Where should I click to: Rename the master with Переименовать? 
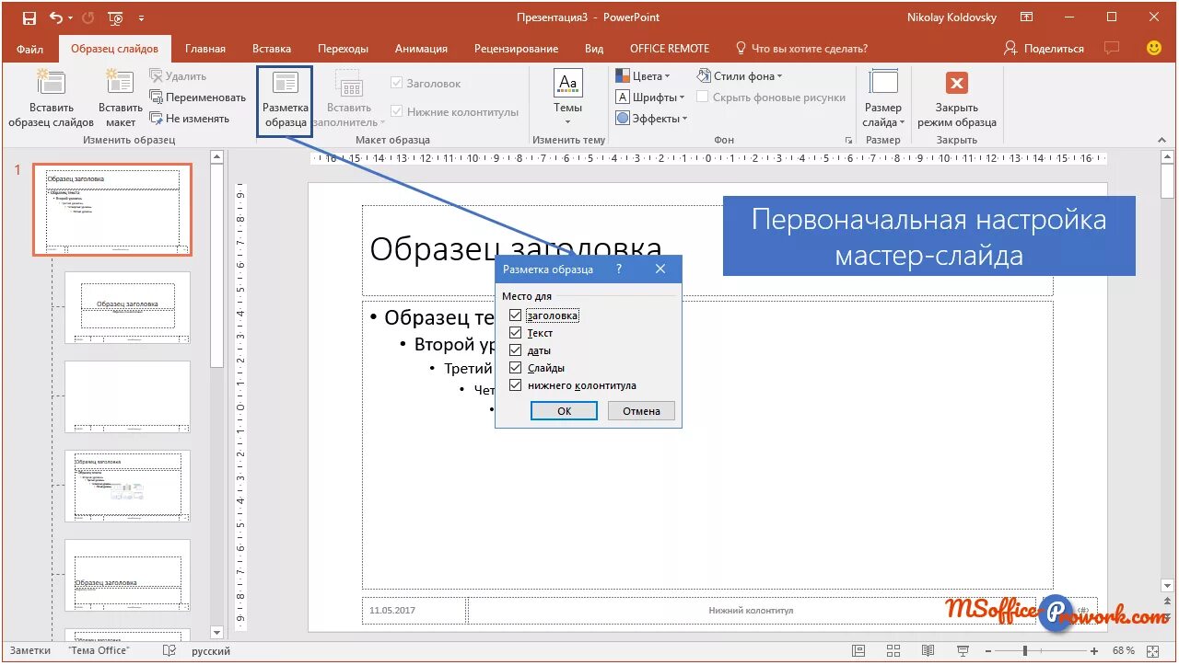point(198,97)
